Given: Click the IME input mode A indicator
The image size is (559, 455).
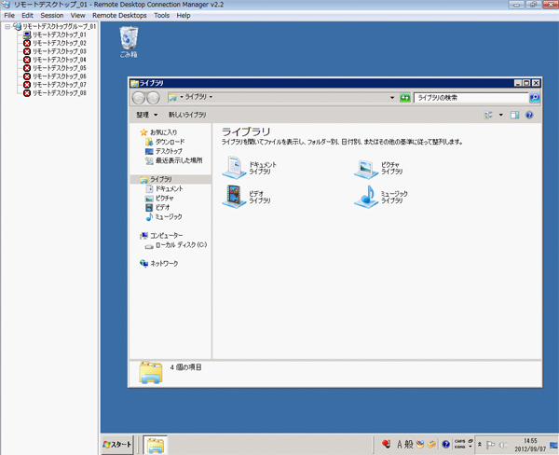Looking at the screenshot, I should click(400, 445).
